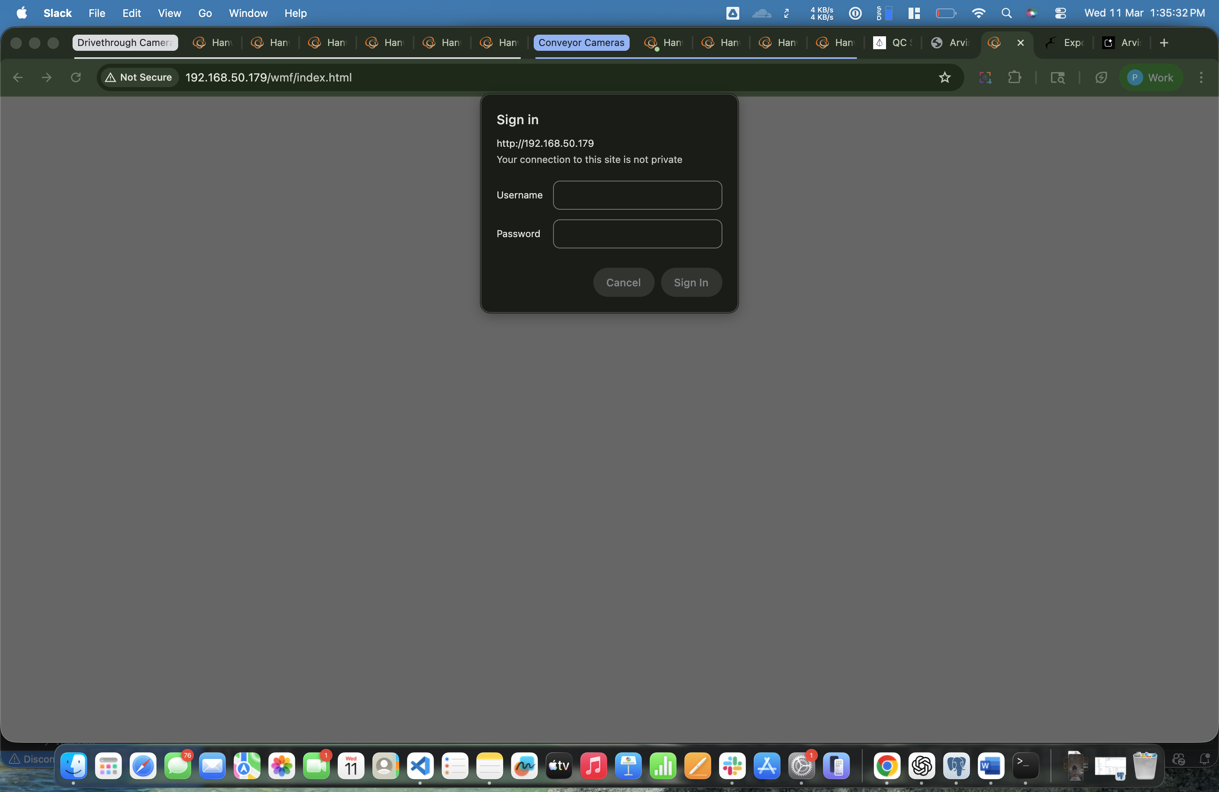Open the Work profile menu

(x=1151, y=78)
